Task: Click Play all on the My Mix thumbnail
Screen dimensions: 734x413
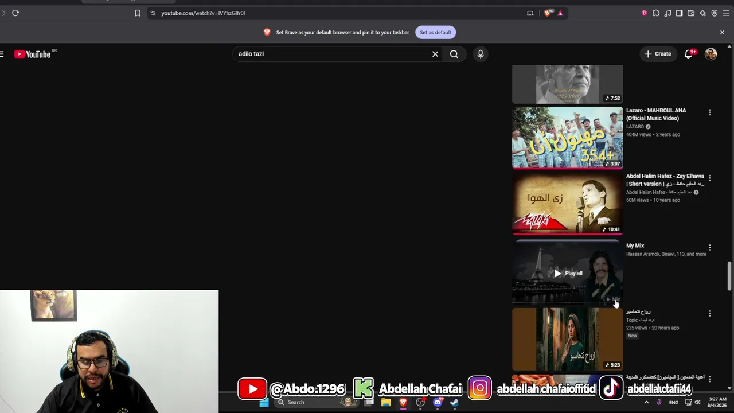Action: [568, 274]
